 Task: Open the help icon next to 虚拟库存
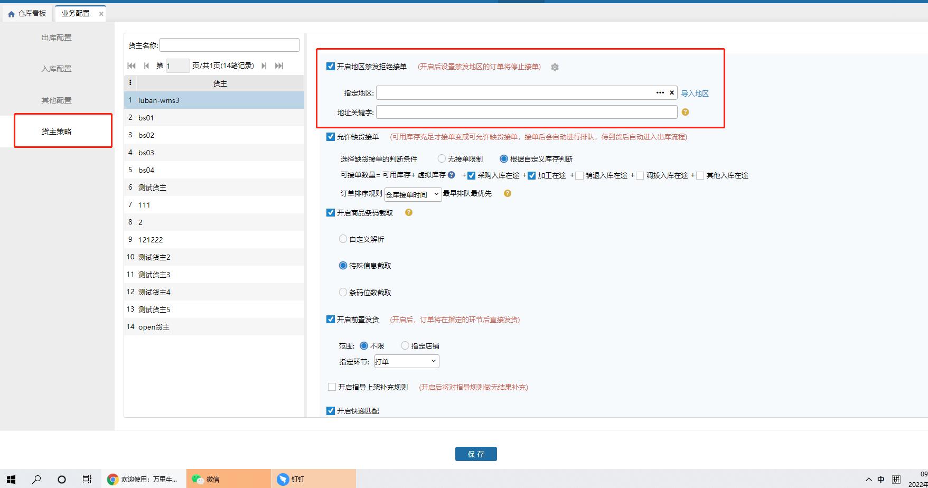451,175
